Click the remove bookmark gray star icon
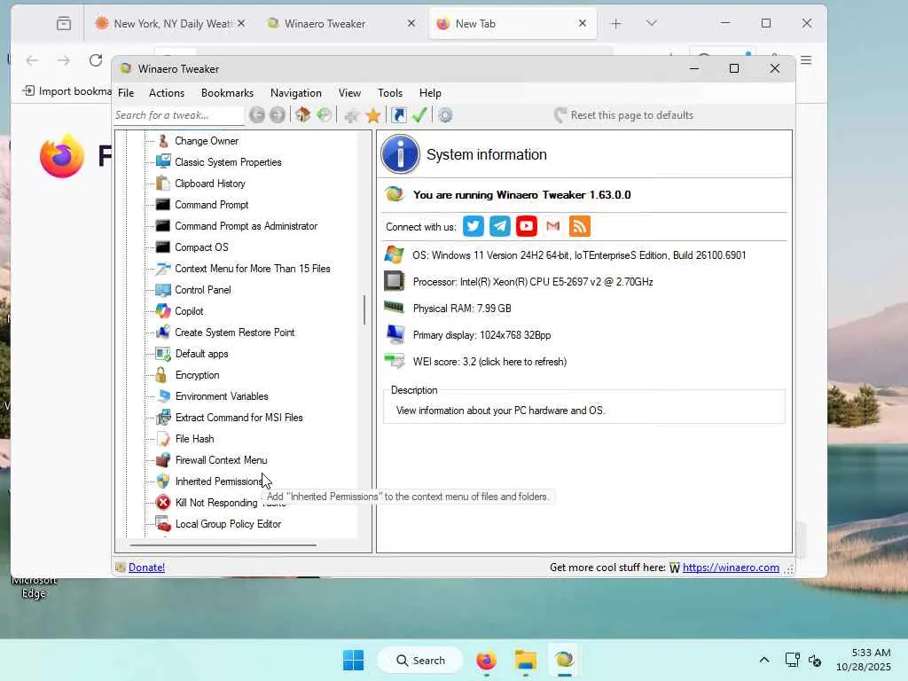Screen dimensions: 908x681 [351, 116]
